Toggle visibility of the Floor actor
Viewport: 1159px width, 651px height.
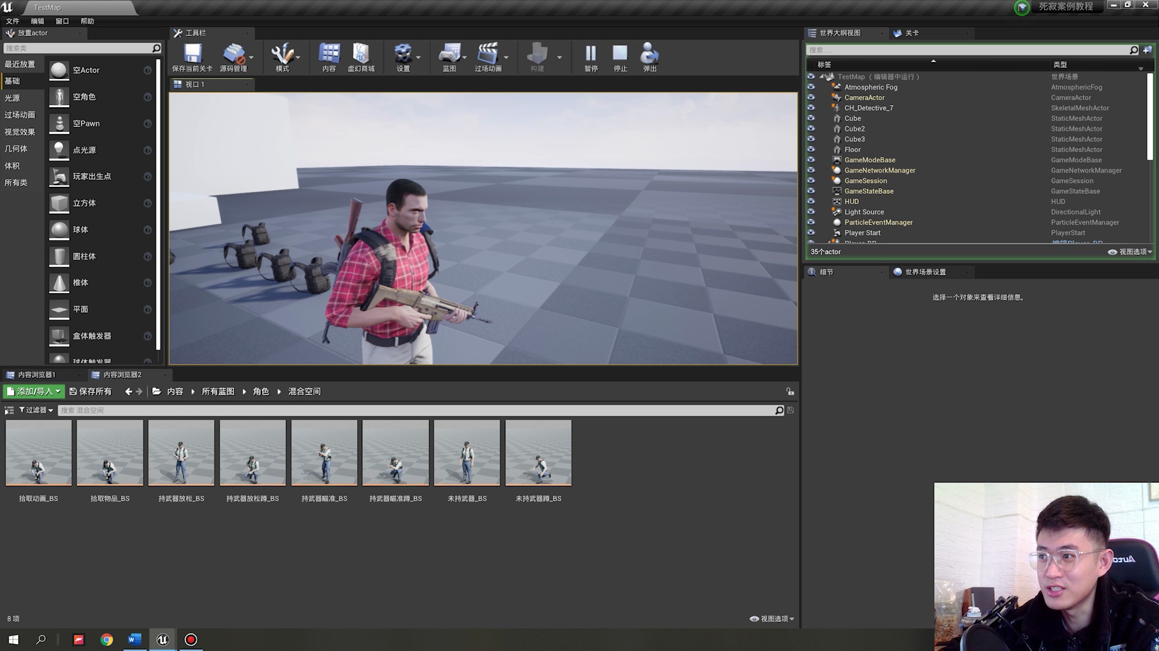pos(811,149)
